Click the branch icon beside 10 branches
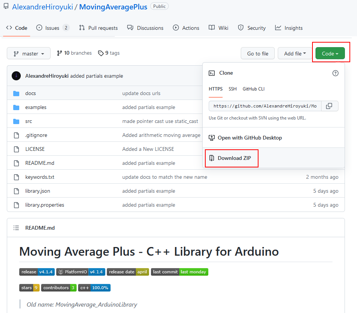Screen dimensions: 357x313 tap(59, 53)
